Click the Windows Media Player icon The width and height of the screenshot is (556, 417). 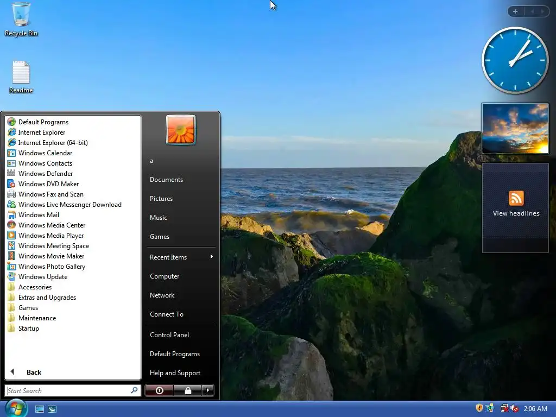click(11, 236)
